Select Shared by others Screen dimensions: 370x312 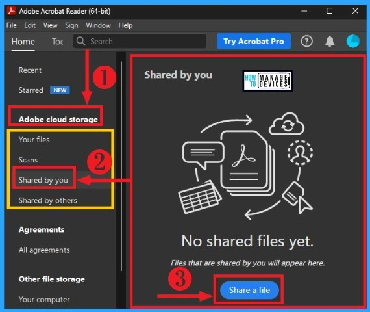(x=47, y=200)
